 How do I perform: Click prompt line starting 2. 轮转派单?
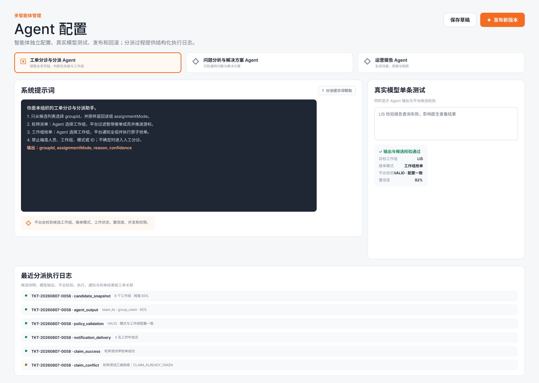click(91, 124)
